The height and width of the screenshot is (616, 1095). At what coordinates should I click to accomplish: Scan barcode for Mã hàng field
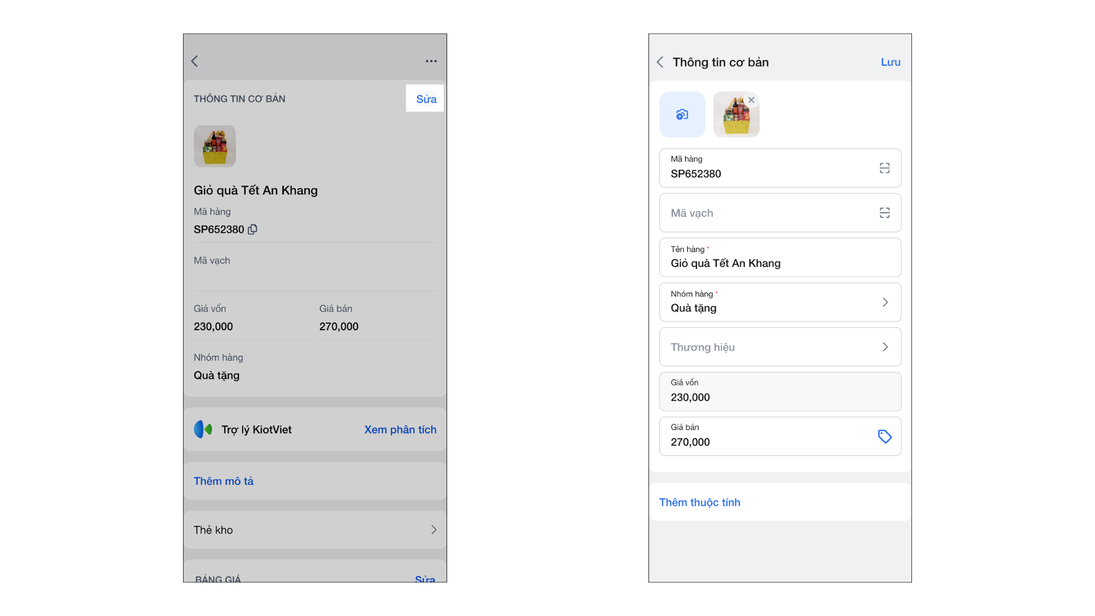click(885, 168)
